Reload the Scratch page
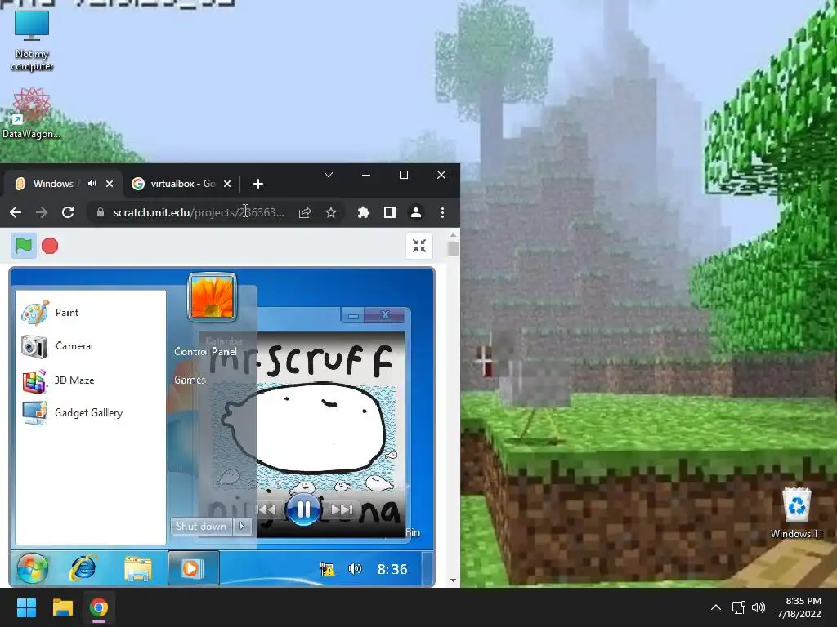The width and height of the screenshot is (837, 627). click(68, 212)
